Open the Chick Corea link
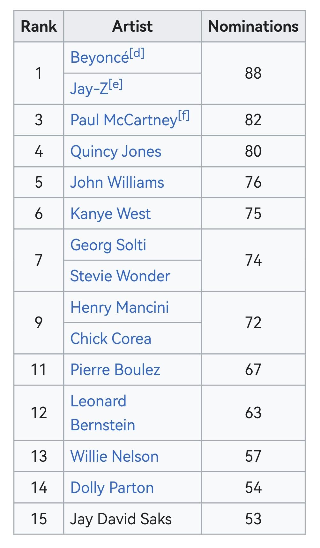Viewport: 320px width, 548px height. 111,339
